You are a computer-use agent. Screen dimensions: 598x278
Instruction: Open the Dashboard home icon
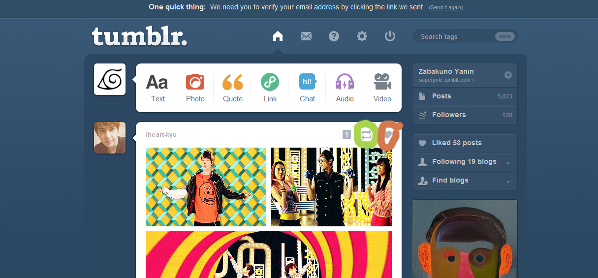tap(278, 36)
